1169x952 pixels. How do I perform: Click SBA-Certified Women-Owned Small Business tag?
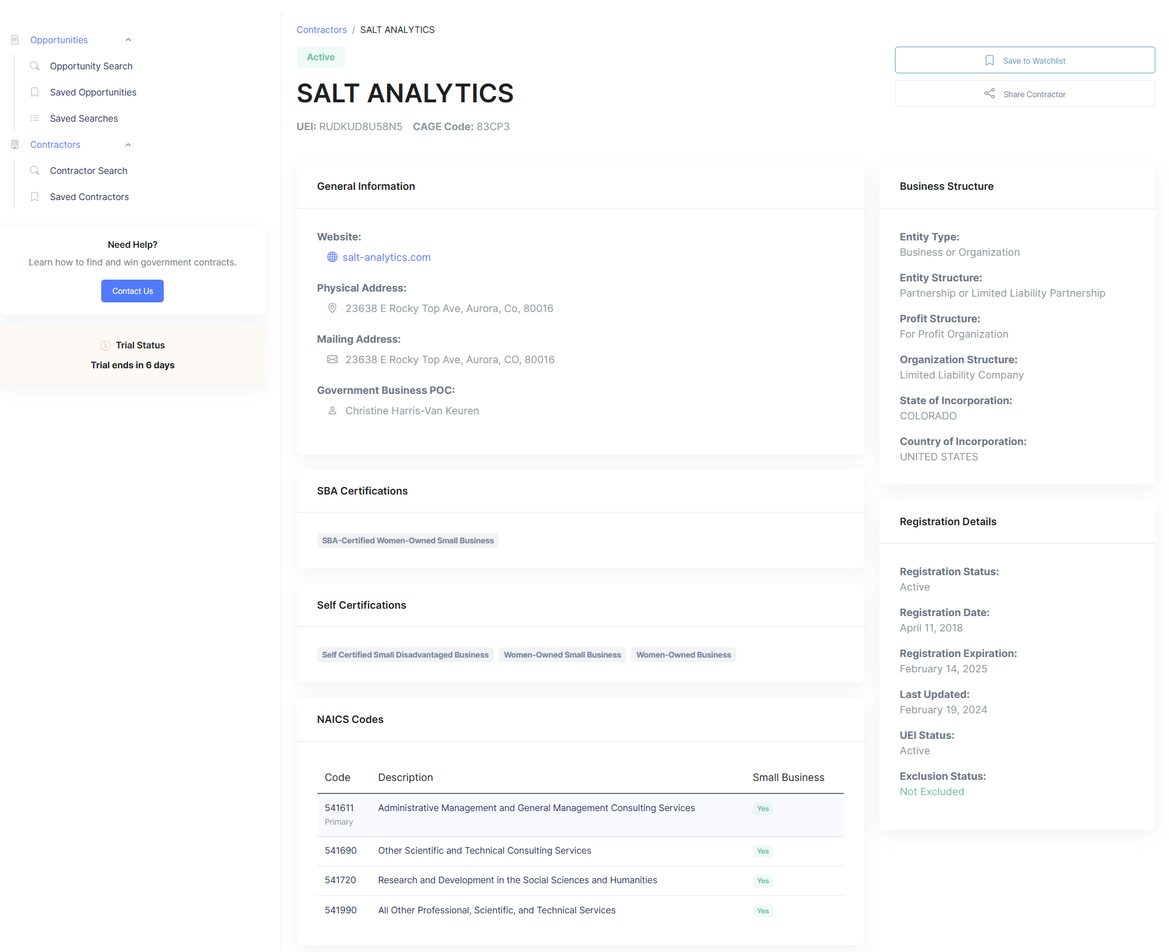pyautogui.click(x=408, y=541)
